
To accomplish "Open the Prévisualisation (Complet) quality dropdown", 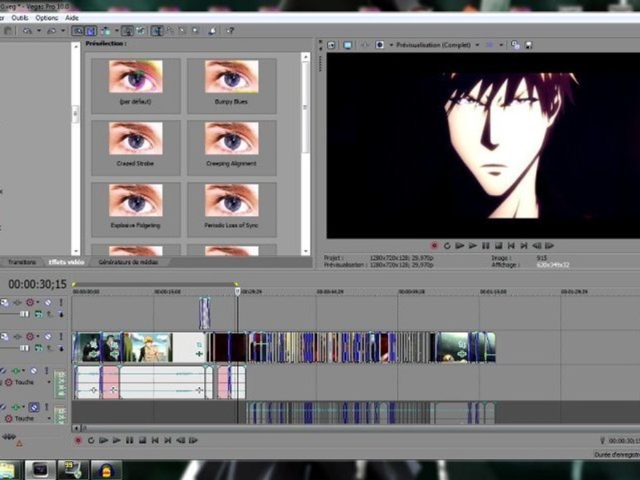I will point(437,45).
